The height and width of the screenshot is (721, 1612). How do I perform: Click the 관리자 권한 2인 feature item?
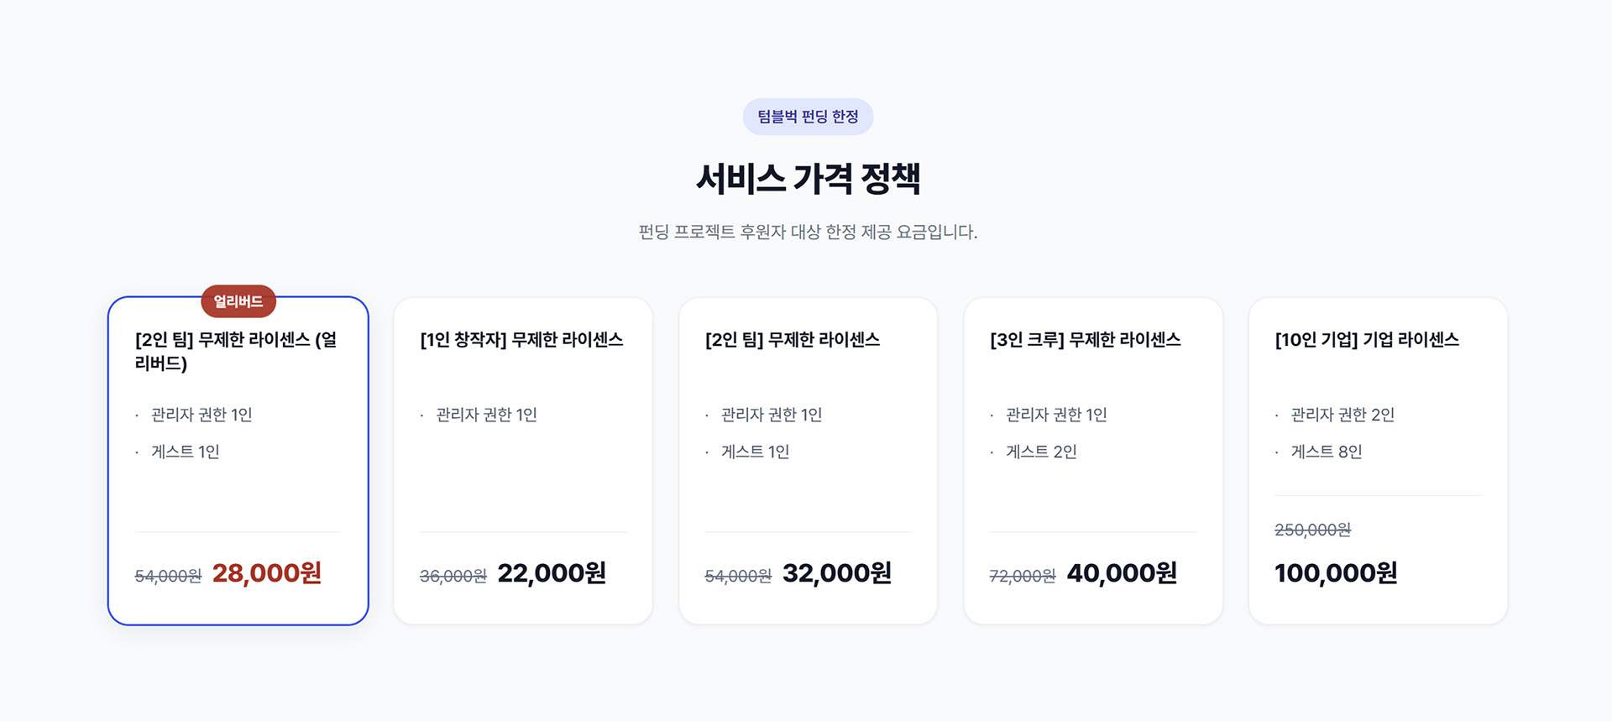[x=1342, y=415]
